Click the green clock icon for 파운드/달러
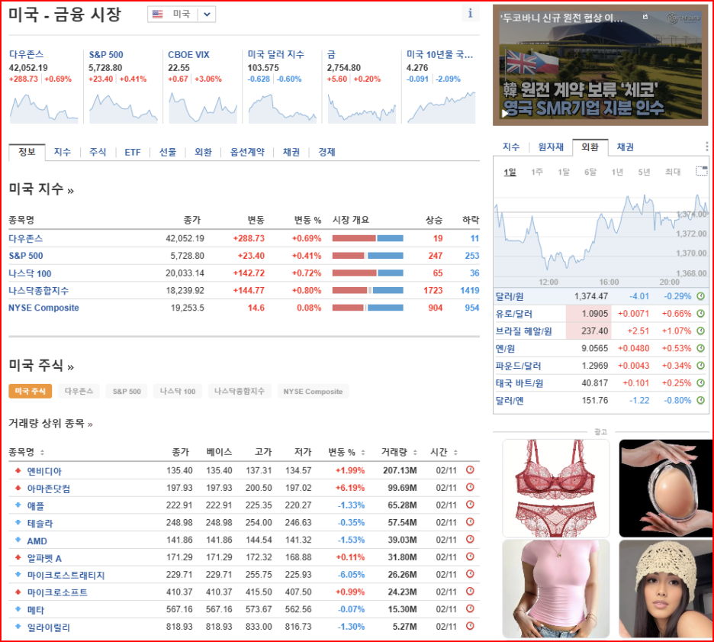 701,366
